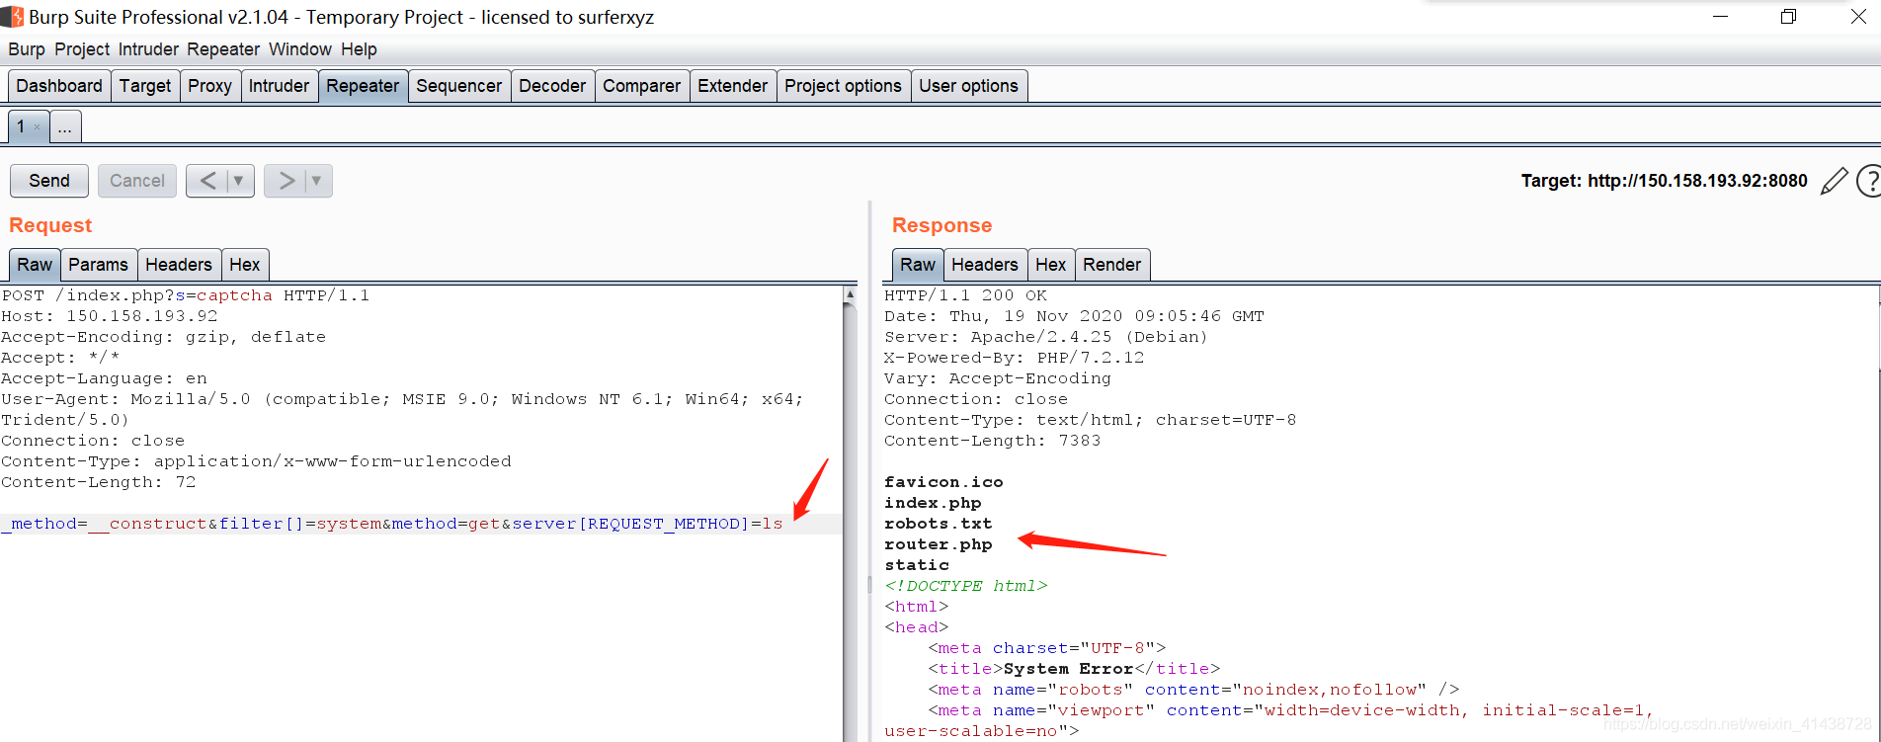Switch to the Extender tab
1881x742 pixels.
(x=732, y=86)
